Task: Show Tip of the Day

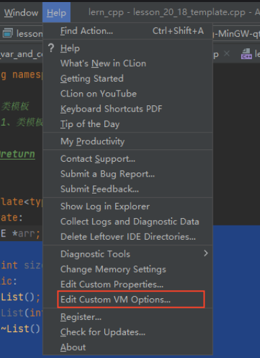Action: coord(127,124)
